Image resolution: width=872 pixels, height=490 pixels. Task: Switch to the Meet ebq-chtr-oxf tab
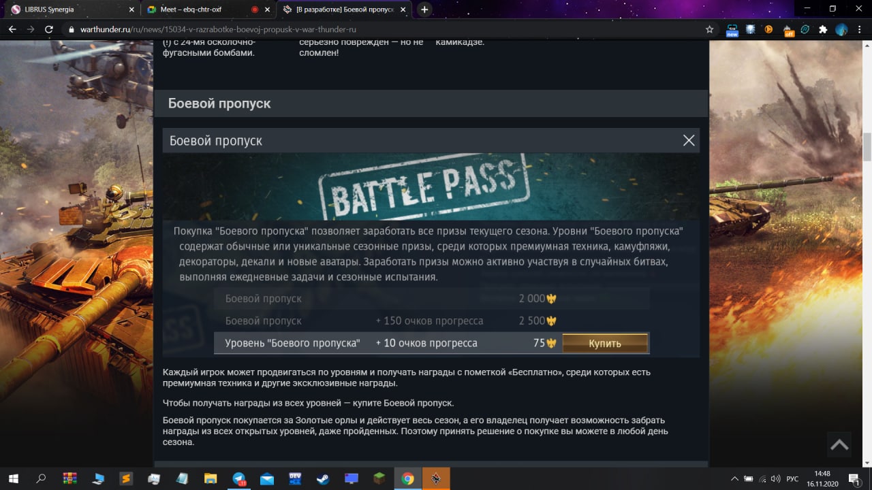point(207,10)
